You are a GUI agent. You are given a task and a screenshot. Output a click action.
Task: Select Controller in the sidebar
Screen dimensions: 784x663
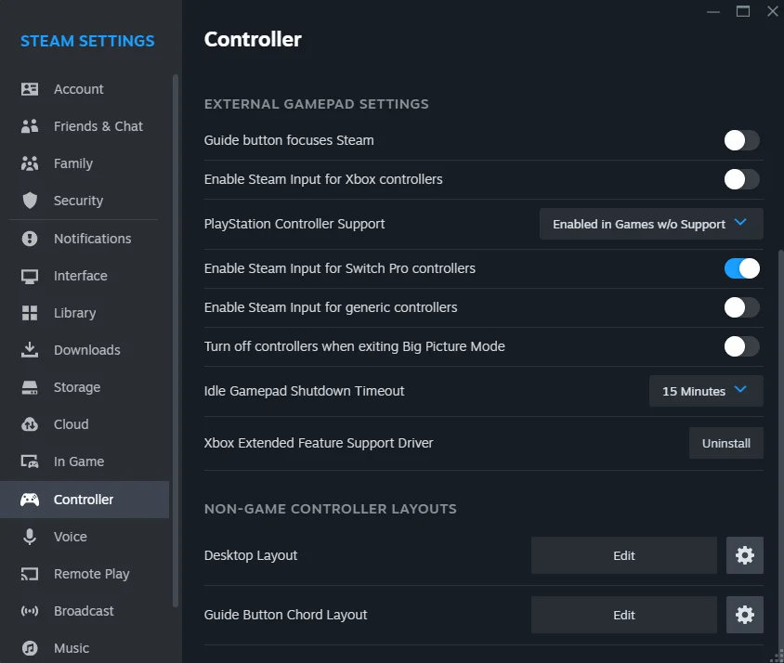click(x=85, y=500)
